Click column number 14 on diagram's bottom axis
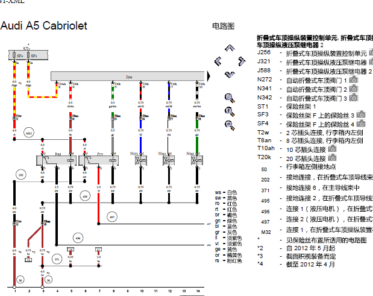 [198, 291]
